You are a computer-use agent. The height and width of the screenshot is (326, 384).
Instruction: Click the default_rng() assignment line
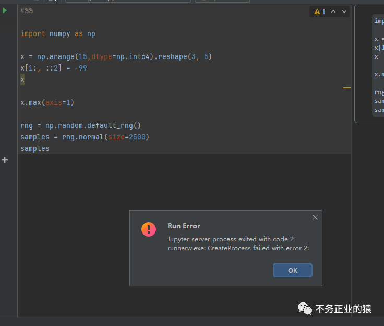pyautogui.click(x=80, y=125)
